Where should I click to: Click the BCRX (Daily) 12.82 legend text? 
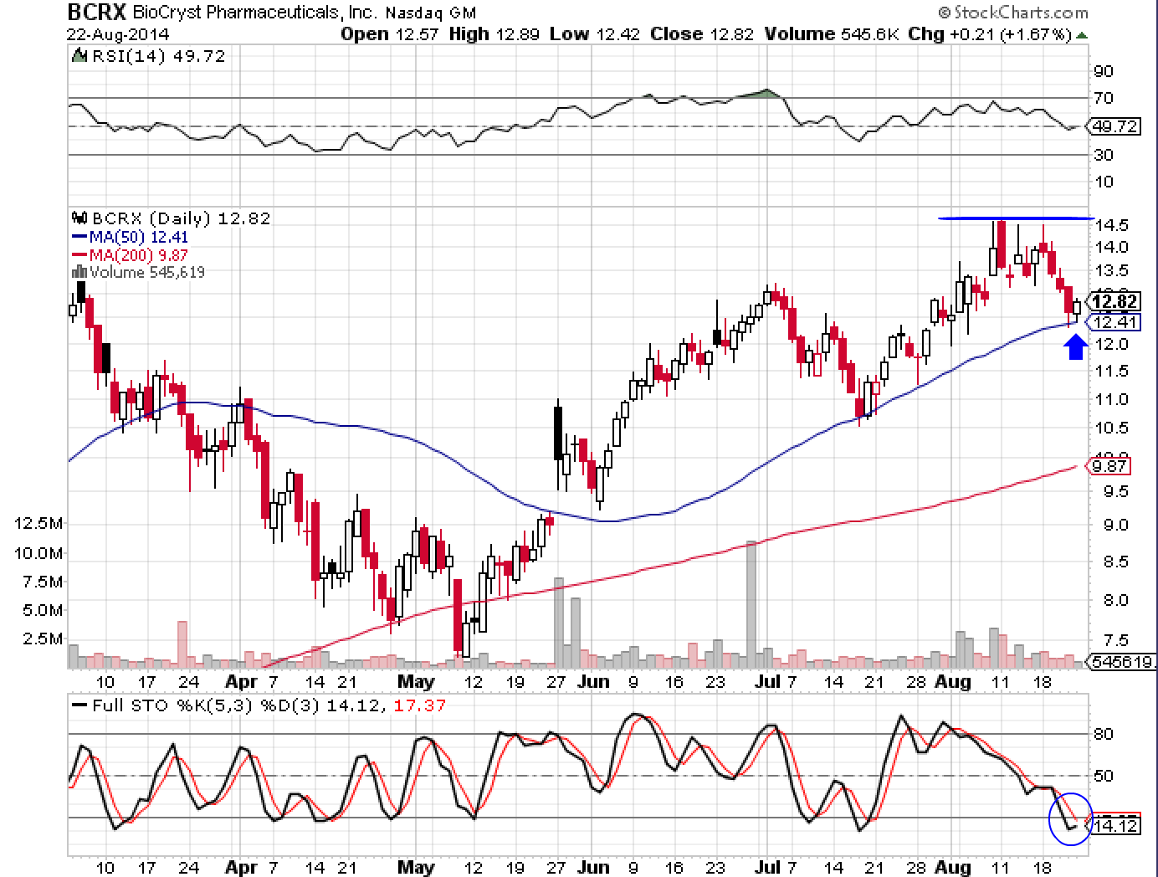coord(180,218)
